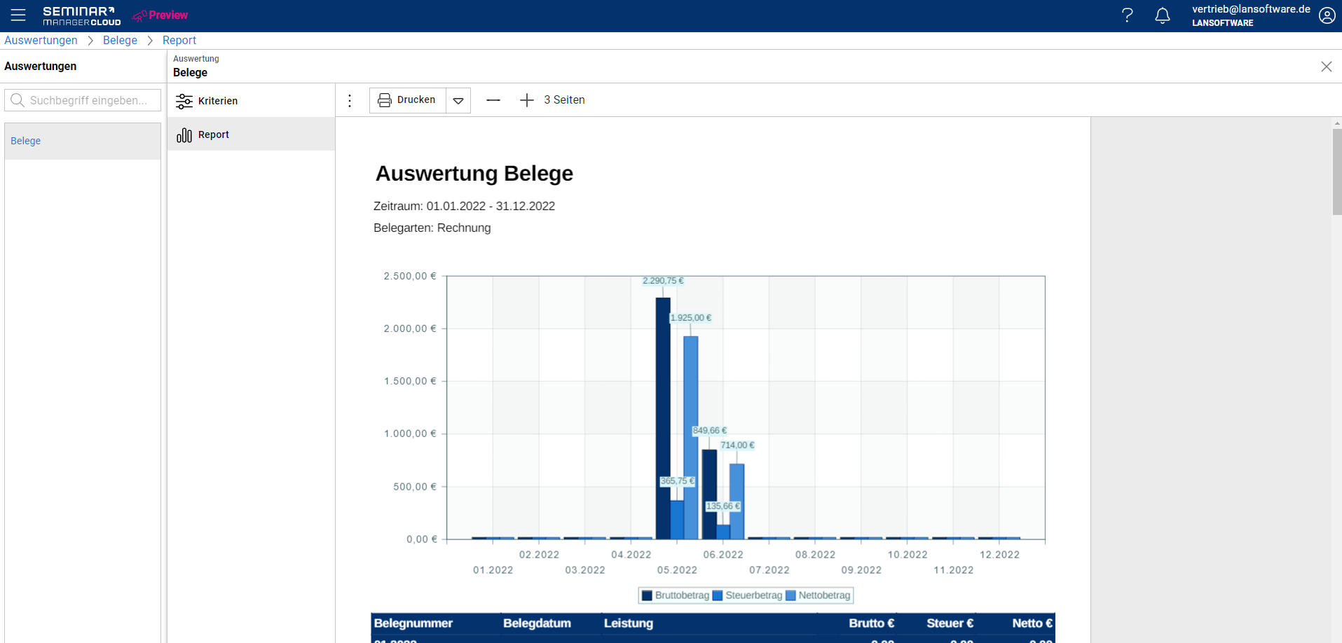Click the Belegdatum column header
The width and height of the screenshot is (1342, 643).
click(537, 623)
